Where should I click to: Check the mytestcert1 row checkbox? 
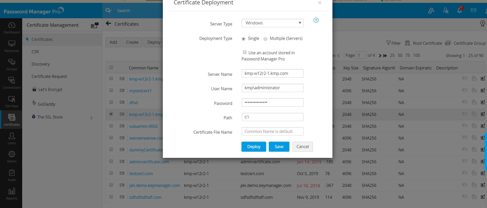click(x=111, y=90)
